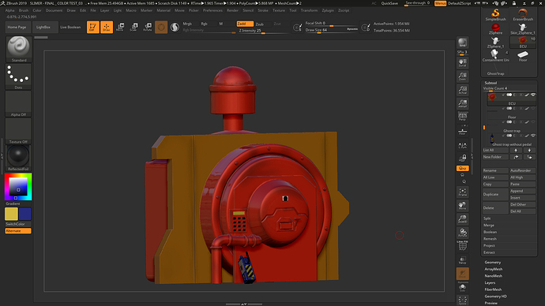Click the sculptris-style S circle icon
Viewport: 545px width, 306px height.
175,27
